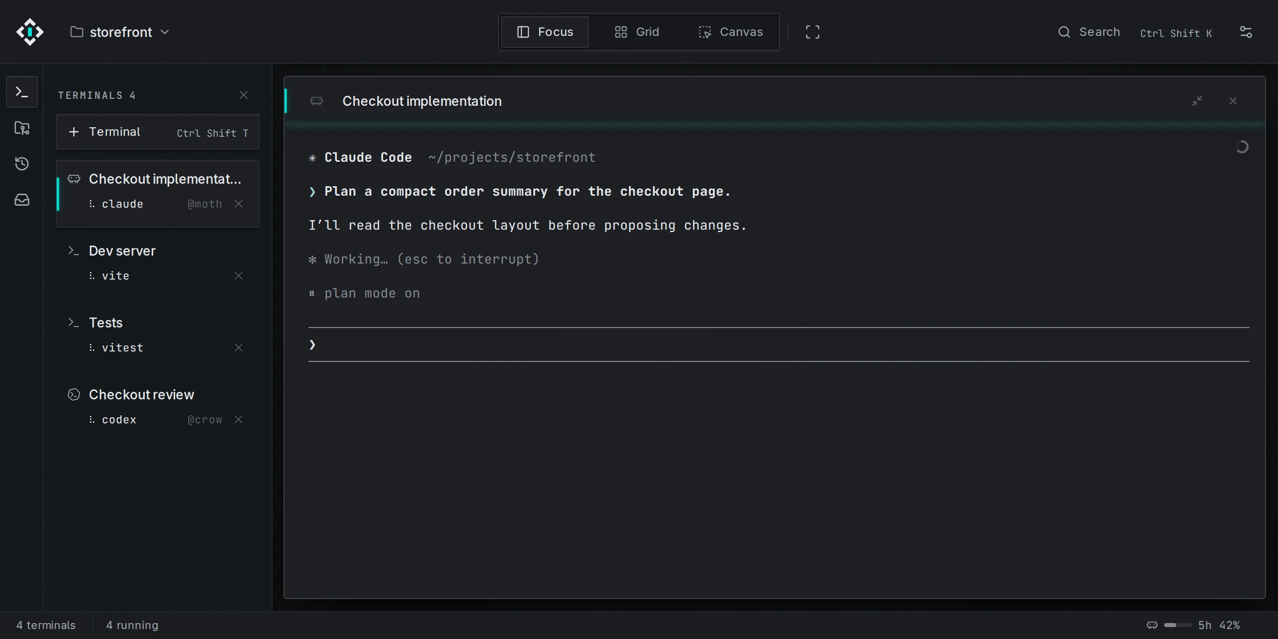The width and height of the screenshot is (1278, 639).
Task: Click the app logo in top-left corner
Action: coord(30,32)
